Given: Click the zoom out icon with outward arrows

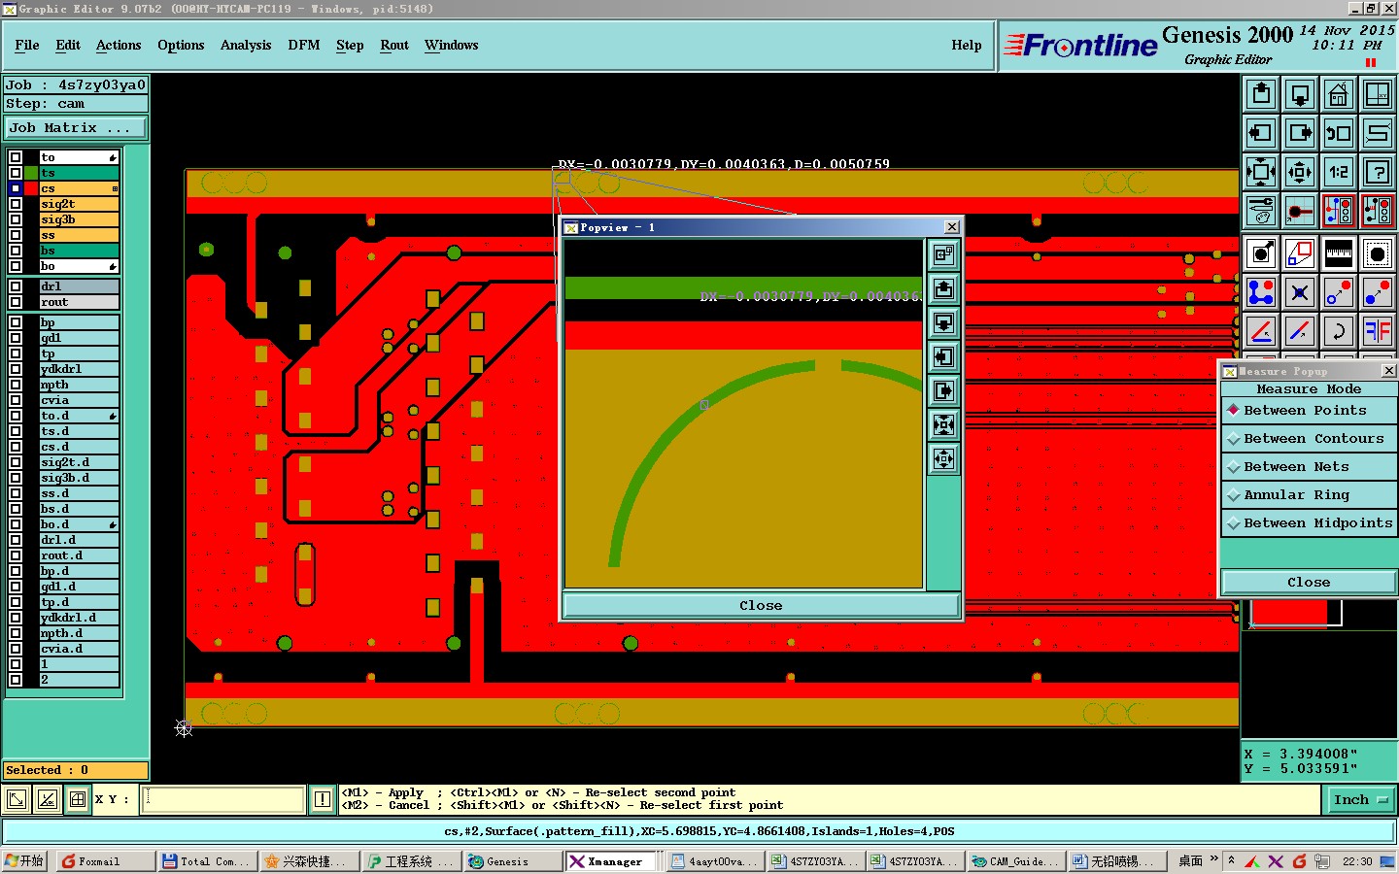Looking at the screenshot, I should 1300,172.
